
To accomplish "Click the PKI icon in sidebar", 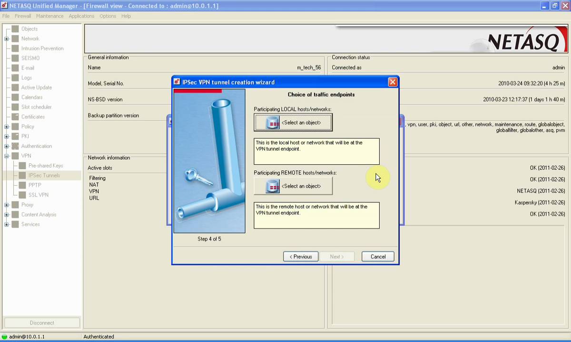I will point(15,136).
